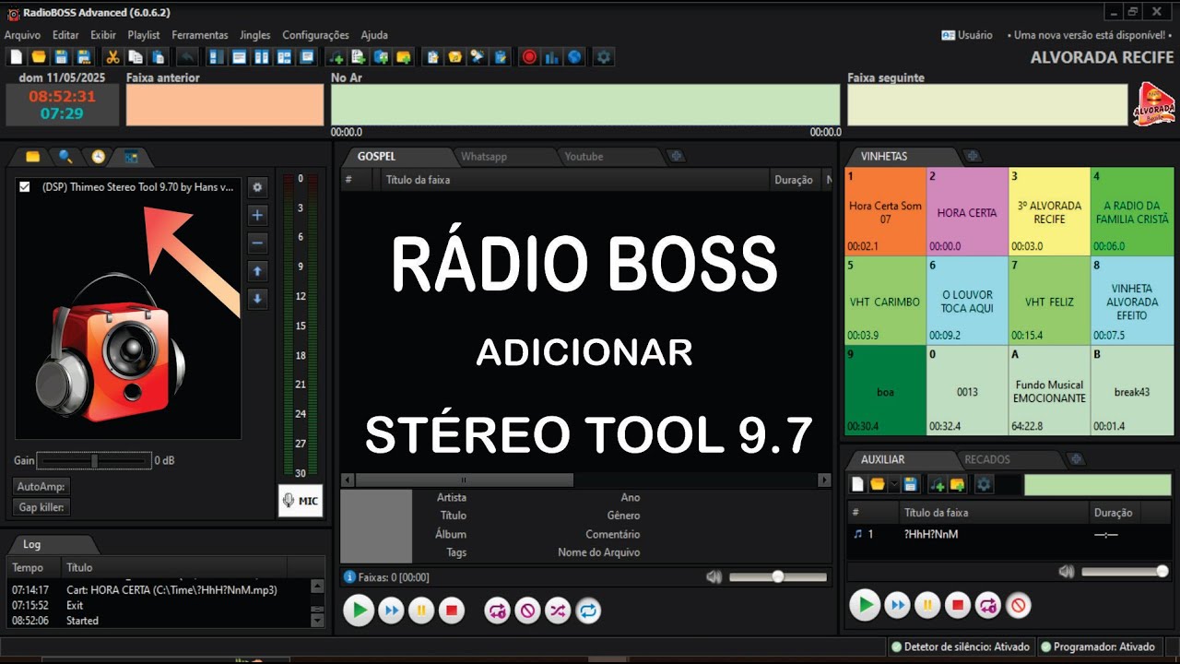Image resolution: width=1180 pixels, height=664 pixels.
Task: Play Fundo Musical EMOCIONANTE cart
Action: click(1049, 390)
